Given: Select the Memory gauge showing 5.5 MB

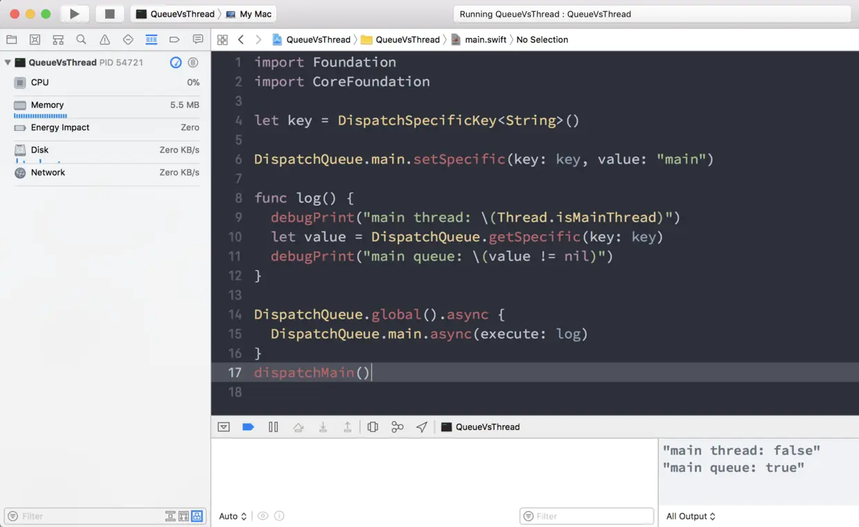Looking at the screenshot, I should 47,105.
